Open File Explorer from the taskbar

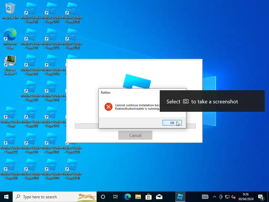coord(138,197)
